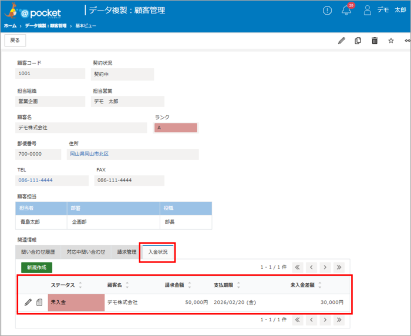Viewport: 411px width, 336px height.
Task: Sort by ステータス column arrows
Action: click(80, 285)
